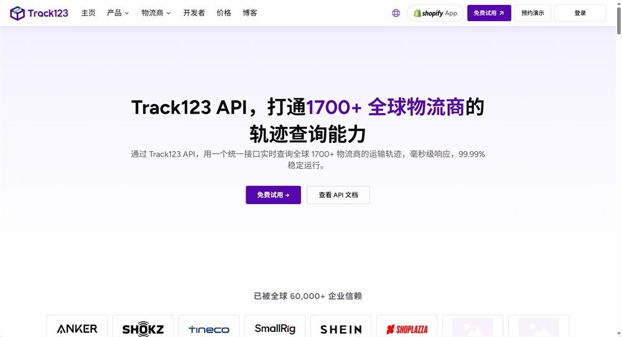Click the ANKER logo card
This screenshot has height=337, width=622.
click(77, 326)
